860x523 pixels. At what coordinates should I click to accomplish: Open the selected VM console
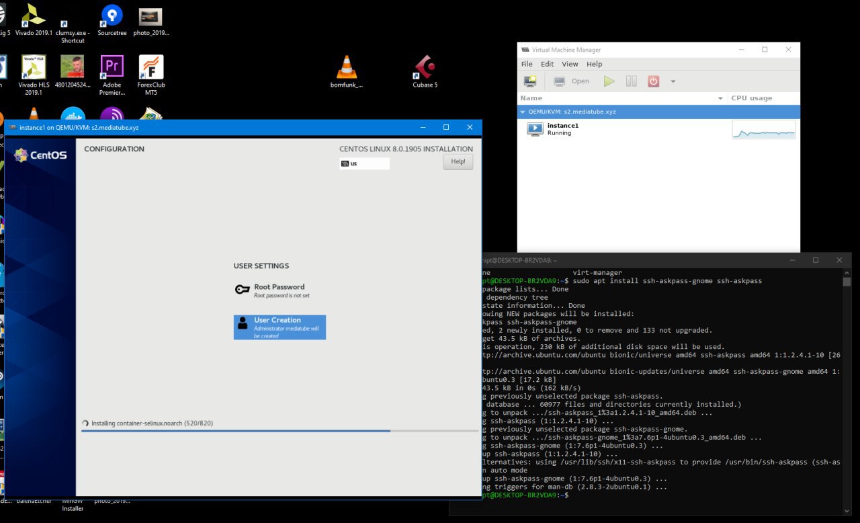click(x=572, y=81)
